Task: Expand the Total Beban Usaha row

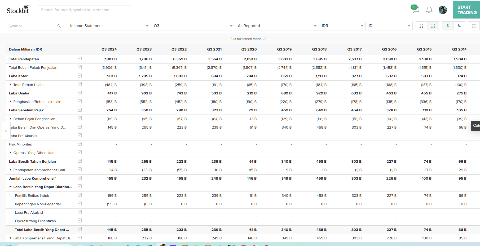Action: point(10,85)
